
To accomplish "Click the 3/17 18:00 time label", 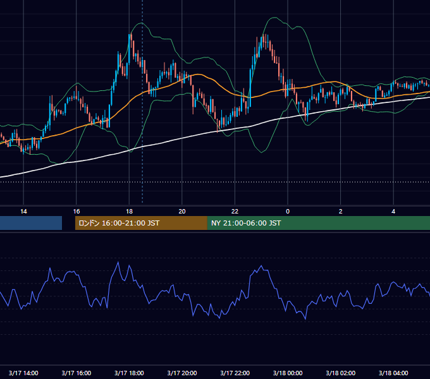I will pos(129,373).
